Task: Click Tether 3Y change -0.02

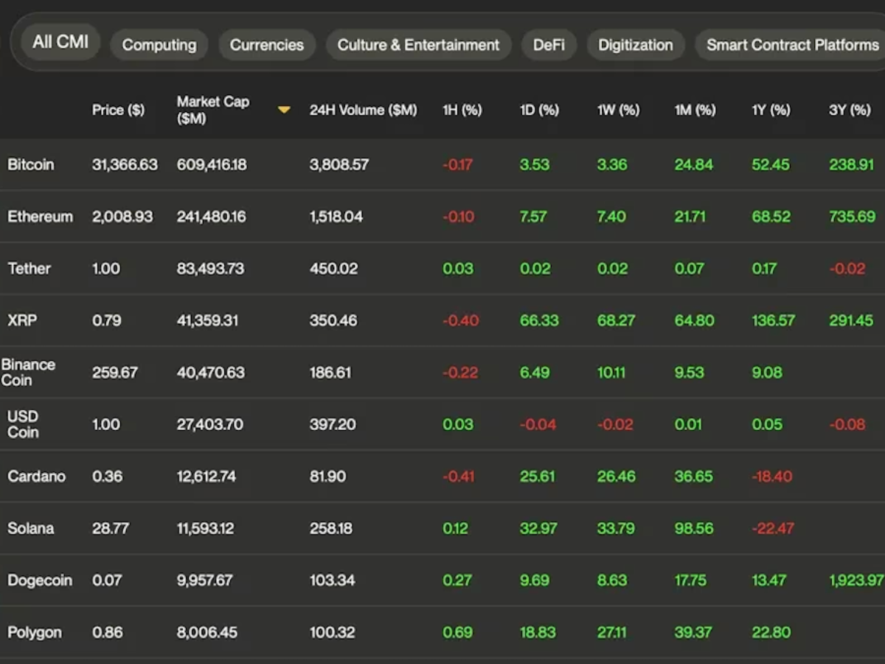Action: [x=847, y=269]
